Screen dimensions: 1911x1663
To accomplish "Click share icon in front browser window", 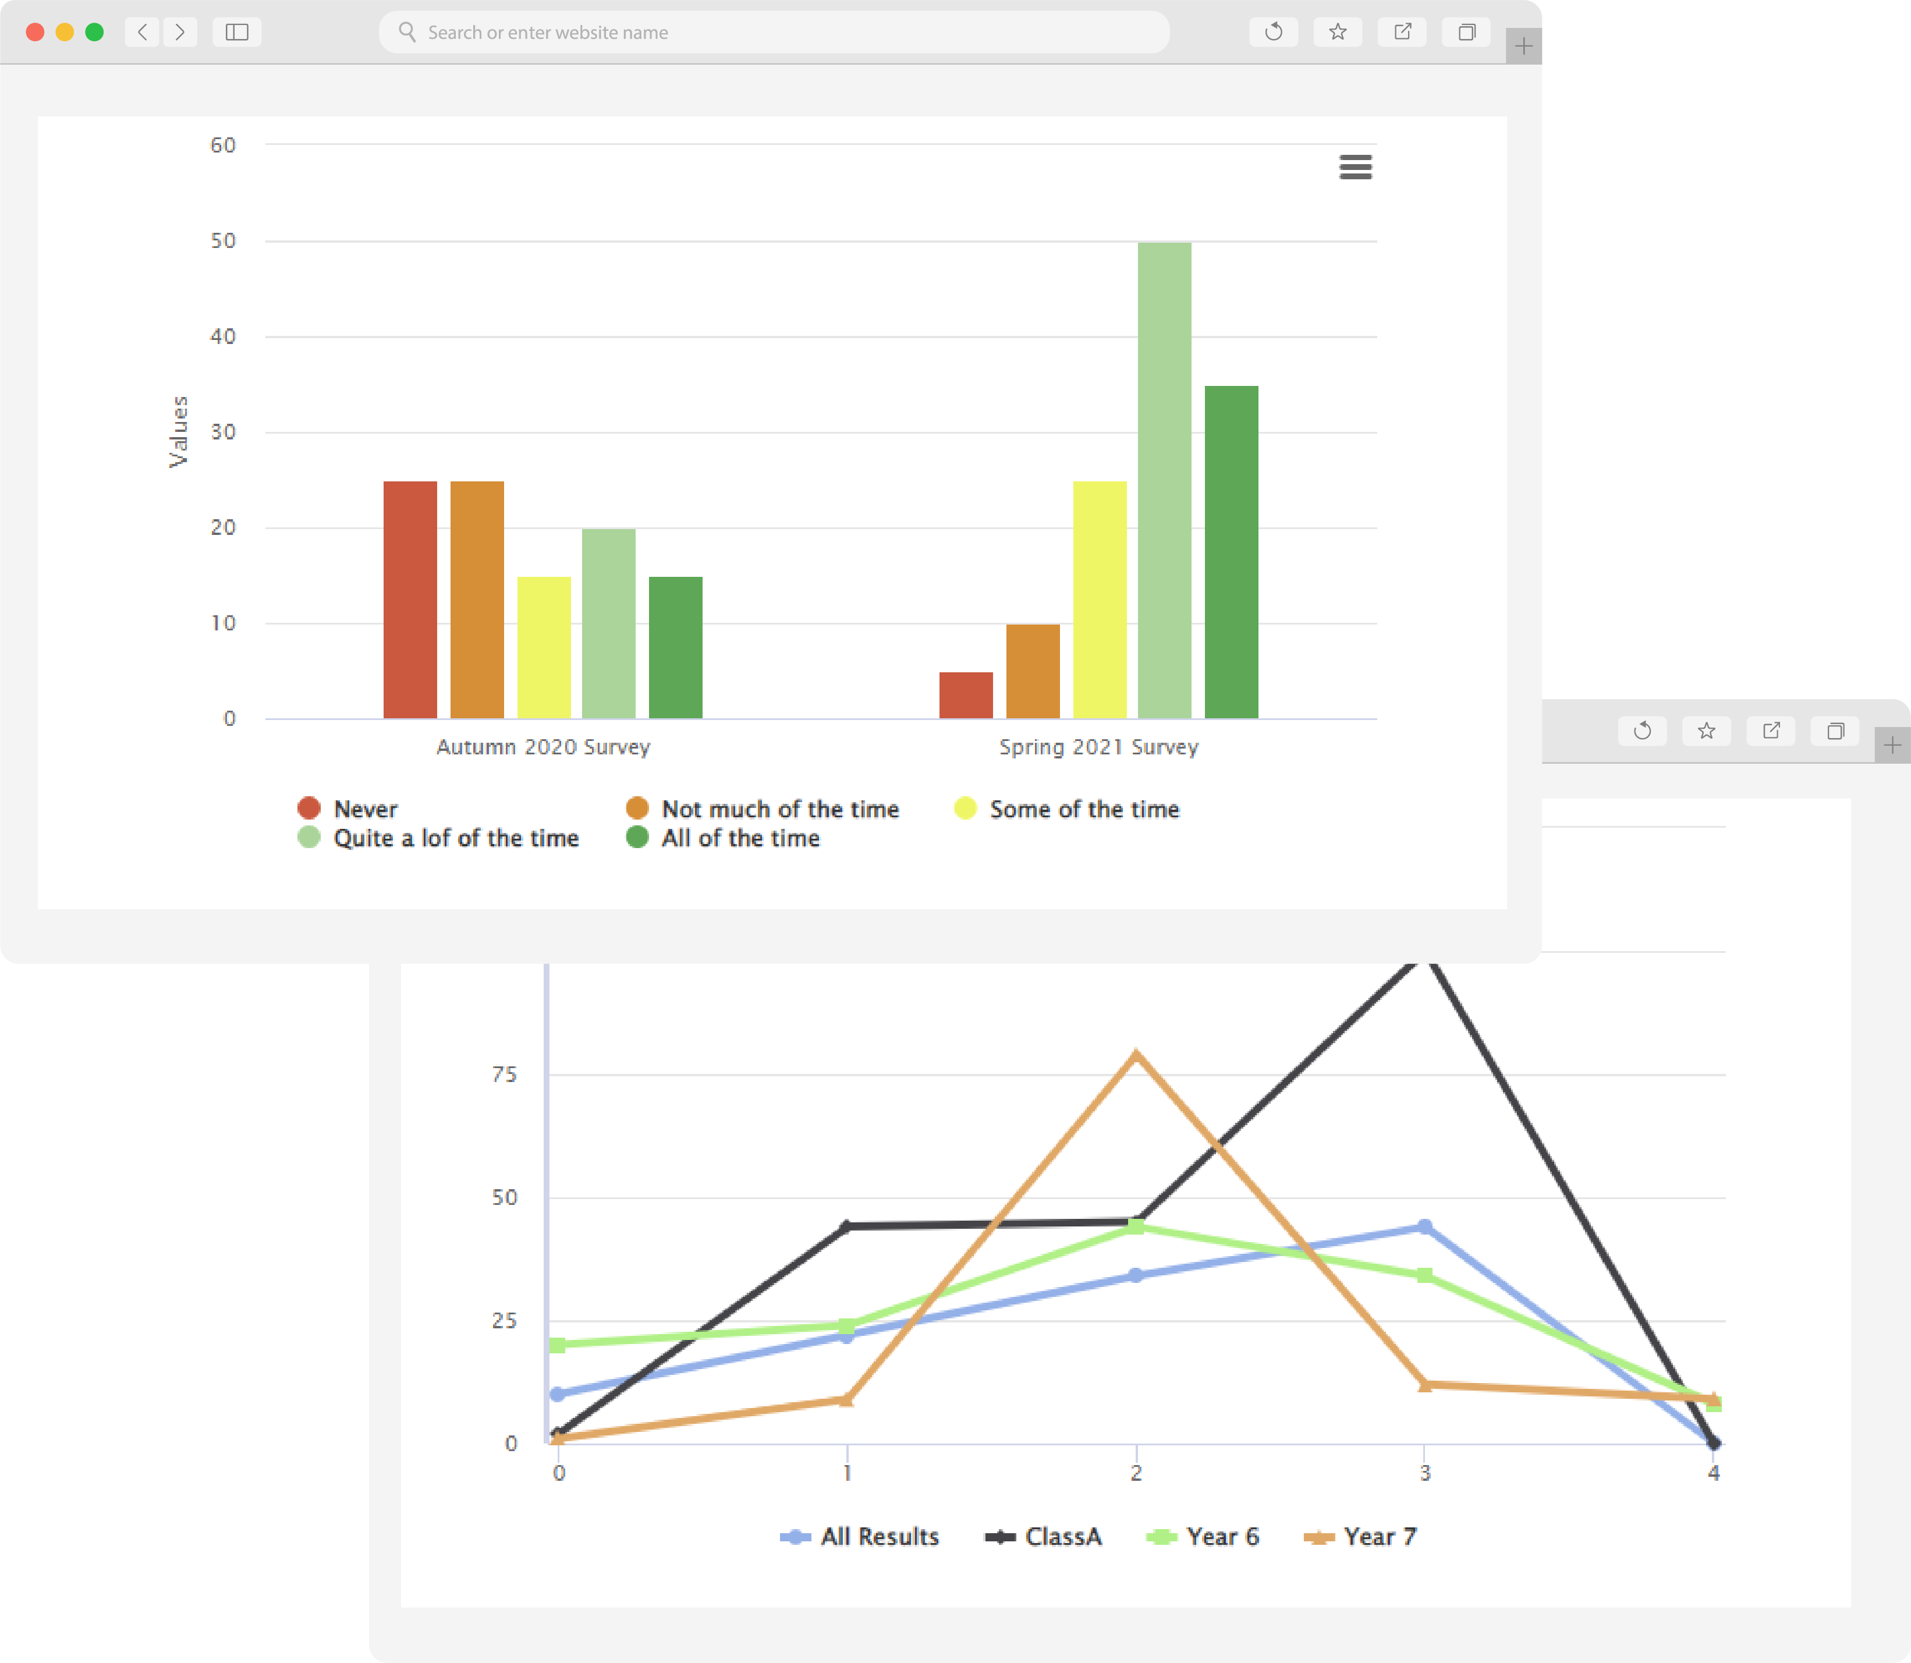I will point(1402,33).
